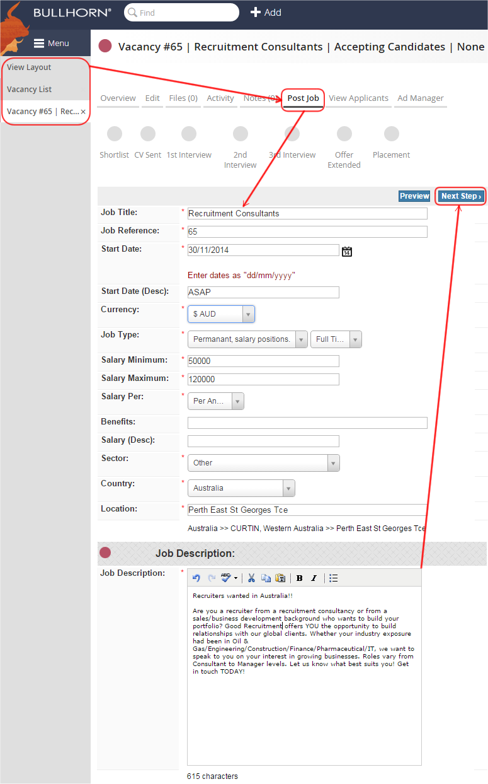Run spell check in editor toolbar
The height and width of the screenshot is (784, 488).
[x=226, y=578]
